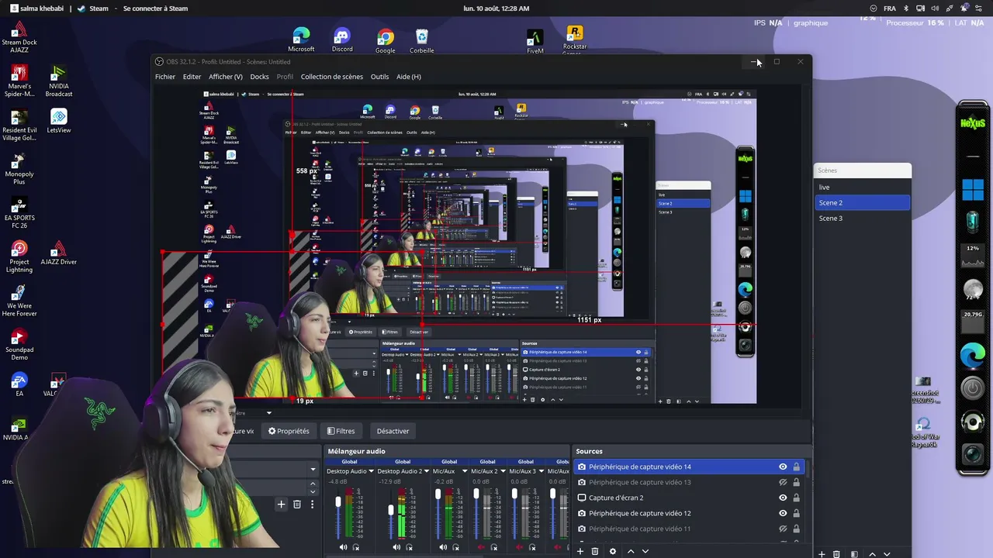The image size is (993, 558).
Task: Open the Desktop Audio 2 channel dropdown
Action: click(x=427, y=471)
